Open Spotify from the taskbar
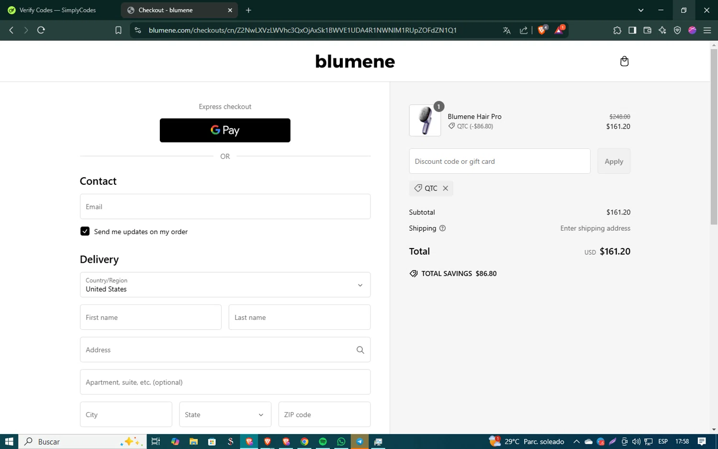This screenshot has width=718, height=449. pyautogui.click(x=323, y=441)
